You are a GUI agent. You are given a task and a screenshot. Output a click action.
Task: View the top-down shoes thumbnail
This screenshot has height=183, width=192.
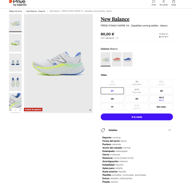pyautogui.click(x=15, y=82)
